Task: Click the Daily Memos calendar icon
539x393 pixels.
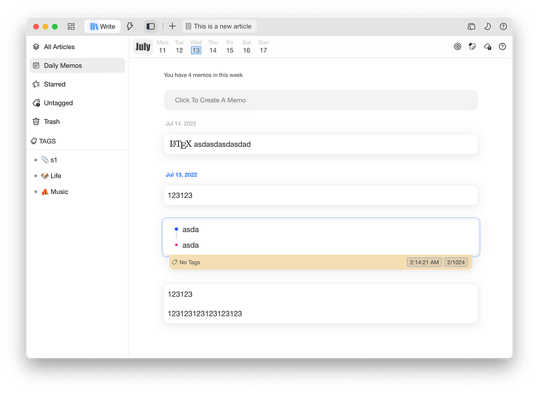Action: [x=36, y=65]
